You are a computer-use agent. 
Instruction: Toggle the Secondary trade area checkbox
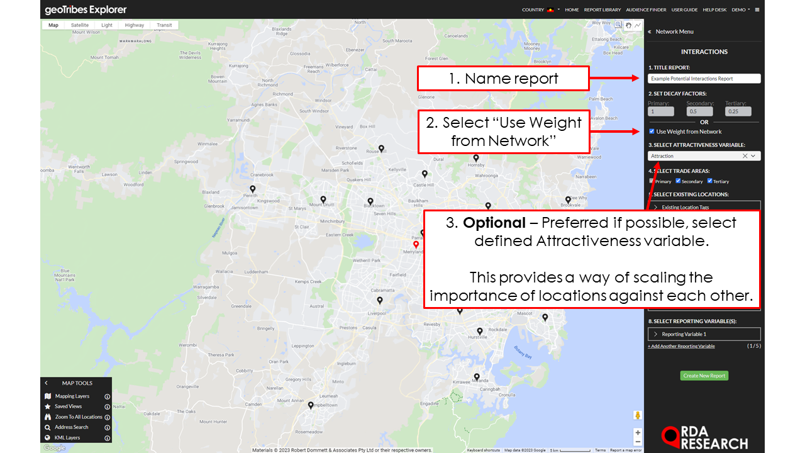[678, 181]
